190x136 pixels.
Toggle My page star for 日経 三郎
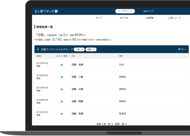click(x=62, y=89)
